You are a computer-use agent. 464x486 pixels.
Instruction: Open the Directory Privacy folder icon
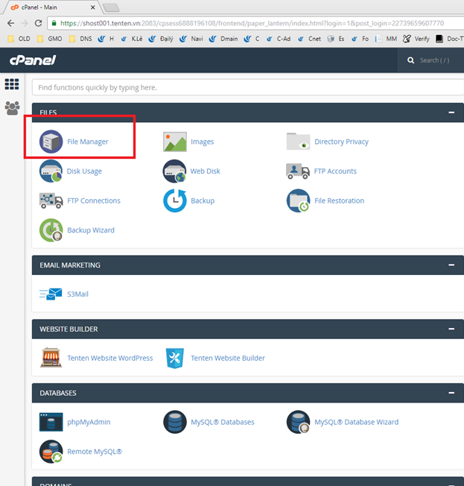pyautogui.click(x=298, y=142)
